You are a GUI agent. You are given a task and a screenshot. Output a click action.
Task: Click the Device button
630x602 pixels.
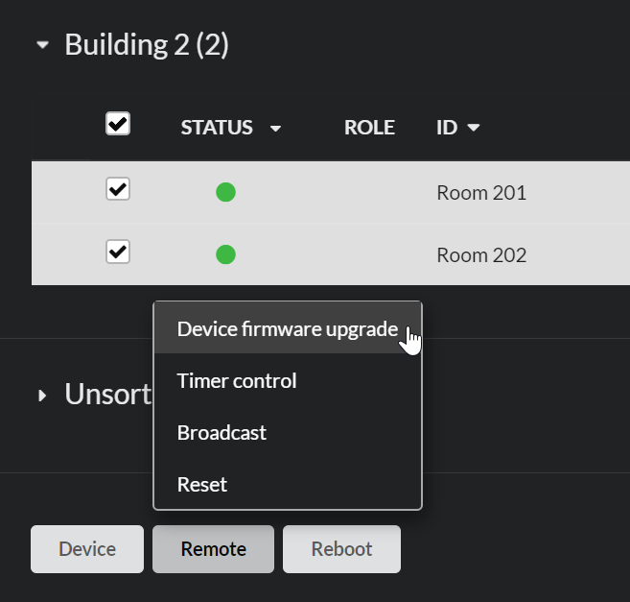[87, 549]
